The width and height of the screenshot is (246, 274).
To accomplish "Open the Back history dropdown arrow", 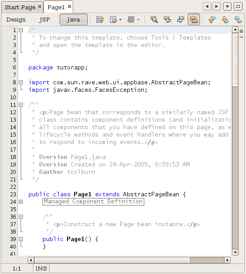I will tap(121, 20).
